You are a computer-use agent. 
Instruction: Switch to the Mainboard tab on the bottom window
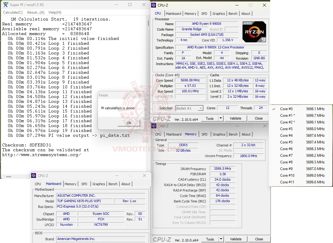click(x=53, y=184)
